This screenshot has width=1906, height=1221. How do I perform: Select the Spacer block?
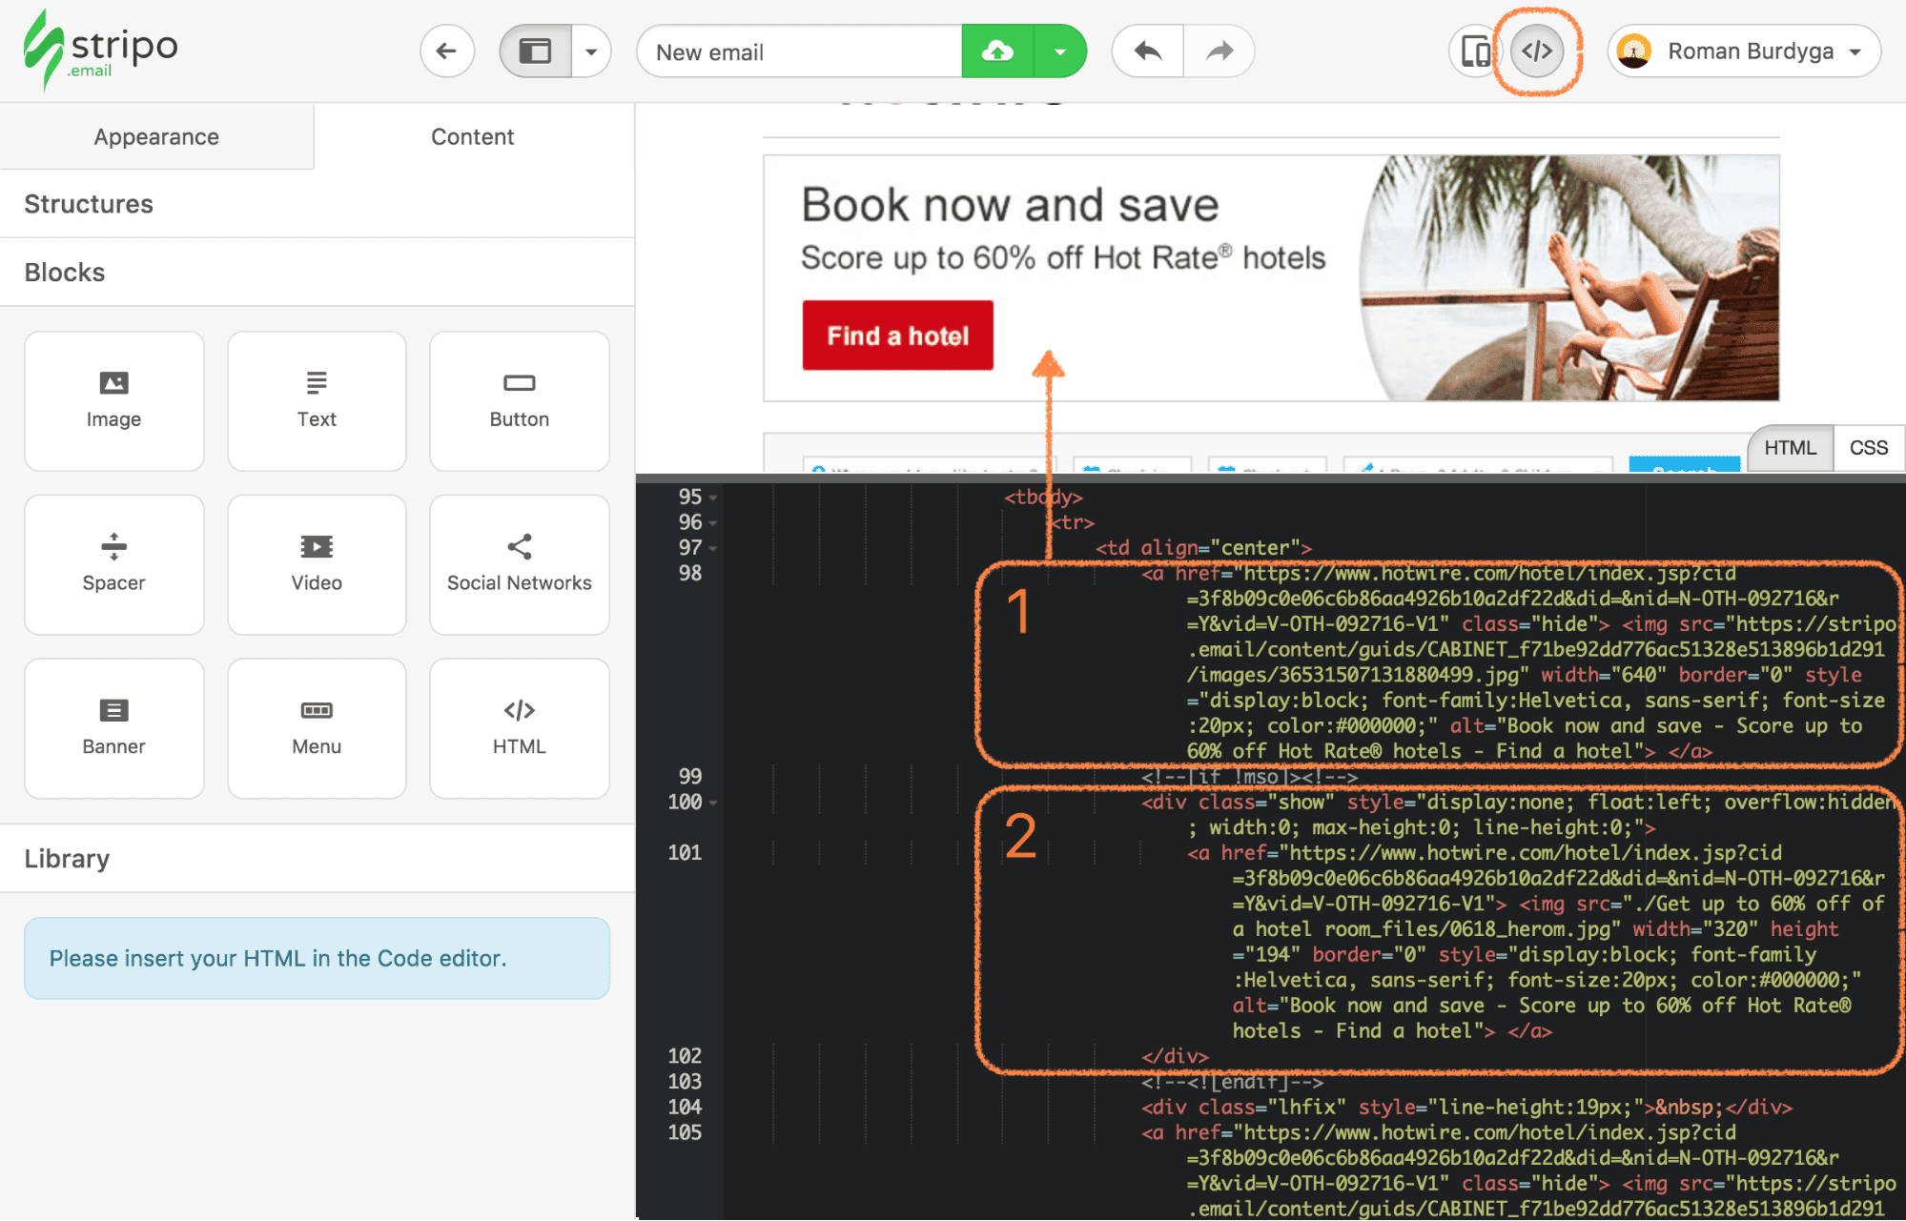(x=113, y=564)
